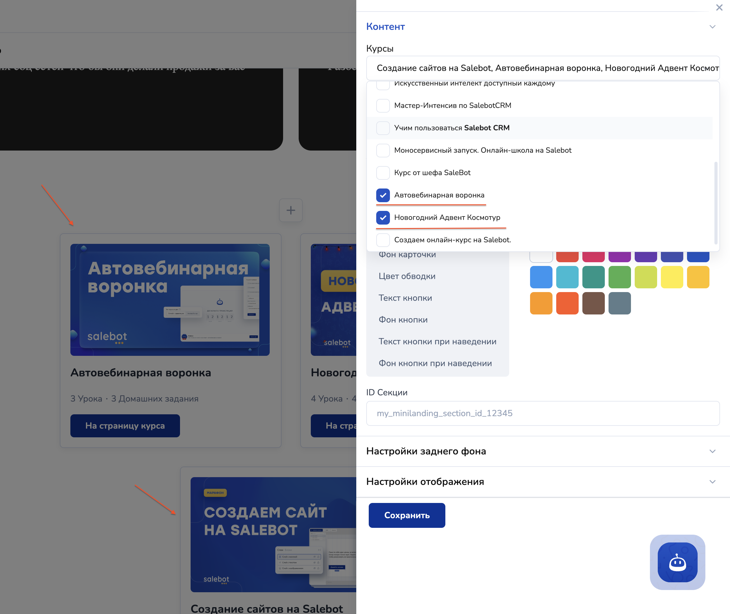Image resolution: width=730 pixels, height=614 pixels.
Task: Uncheck Автовебинарная воронка course
Action: click(383, 195)
